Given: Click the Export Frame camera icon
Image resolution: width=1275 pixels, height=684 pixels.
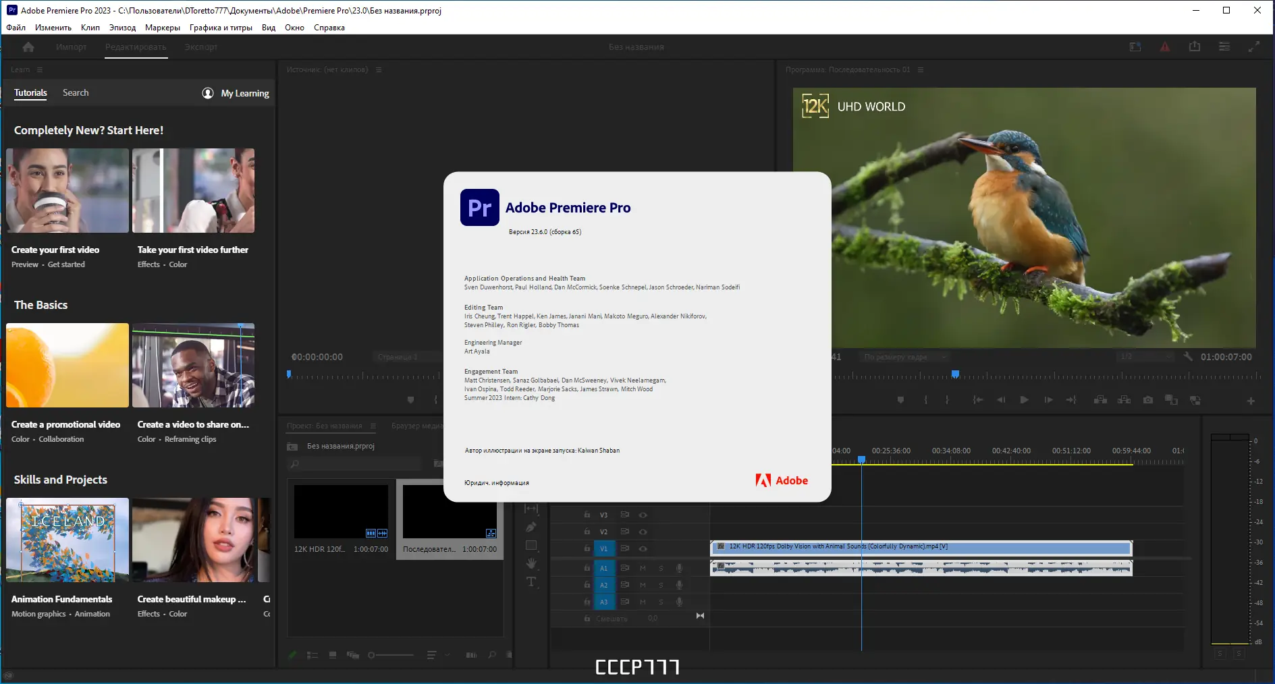Looking at the screenshot, I should click(1147, 400).
